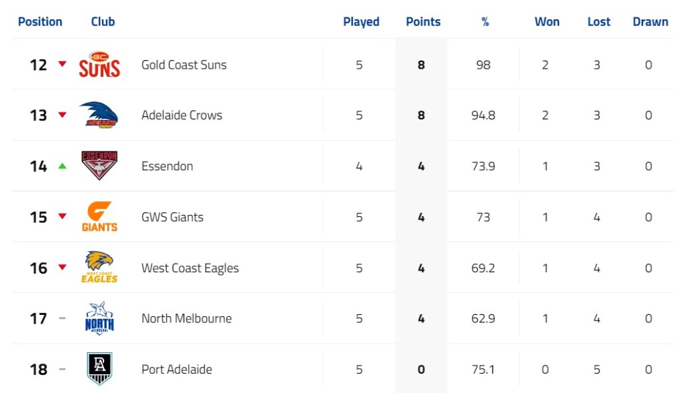Open the Port Adelaide team name

[x=177, y=369]
